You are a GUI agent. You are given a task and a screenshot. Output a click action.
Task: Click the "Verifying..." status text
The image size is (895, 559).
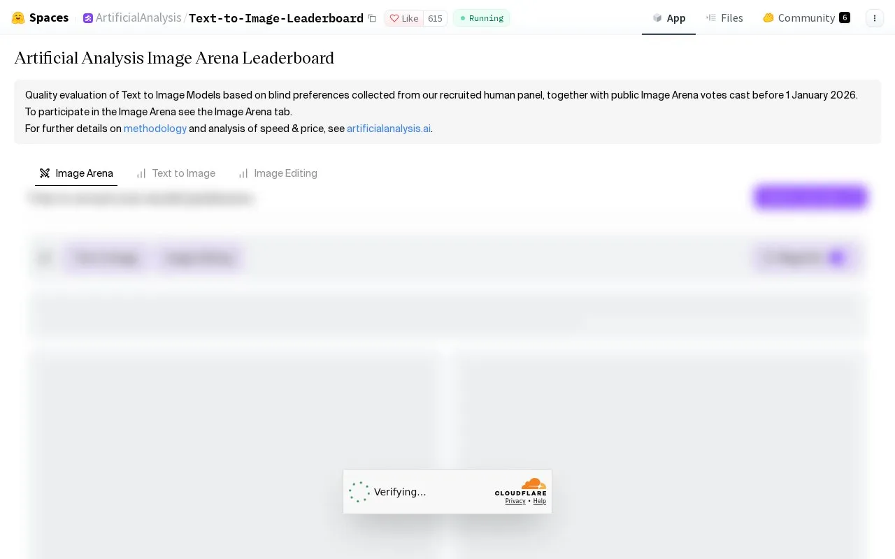(400, 492)
